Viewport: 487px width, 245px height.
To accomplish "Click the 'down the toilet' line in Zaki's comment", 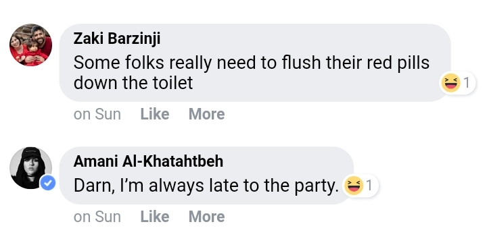I will pos(133,83).
